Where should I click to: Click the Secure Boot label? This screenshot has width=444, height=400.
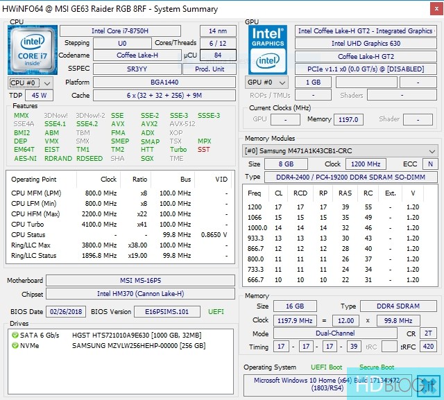(x=377, y=367)
